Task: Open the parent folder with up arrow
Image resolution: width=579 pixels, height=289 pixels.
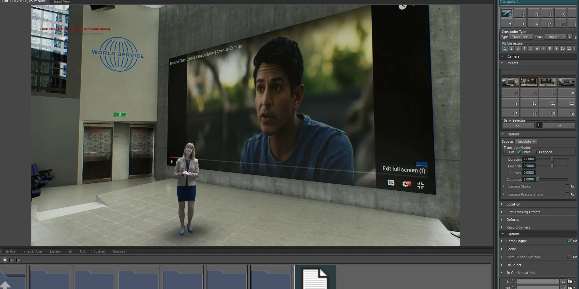Action: (13, 278)
